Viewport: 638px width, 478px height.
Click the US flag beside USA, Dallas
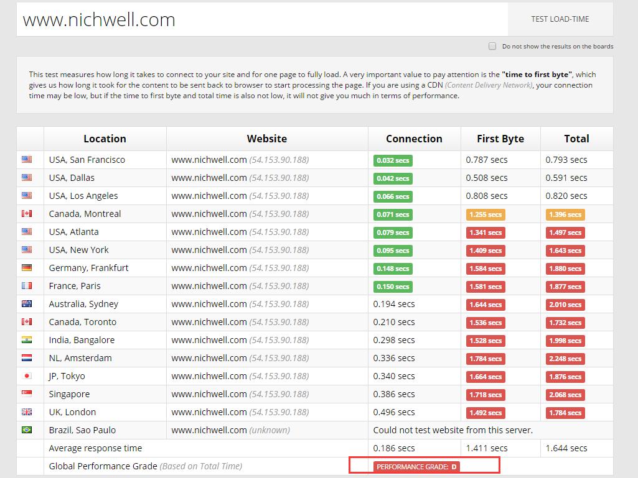(x=27, y=177)
